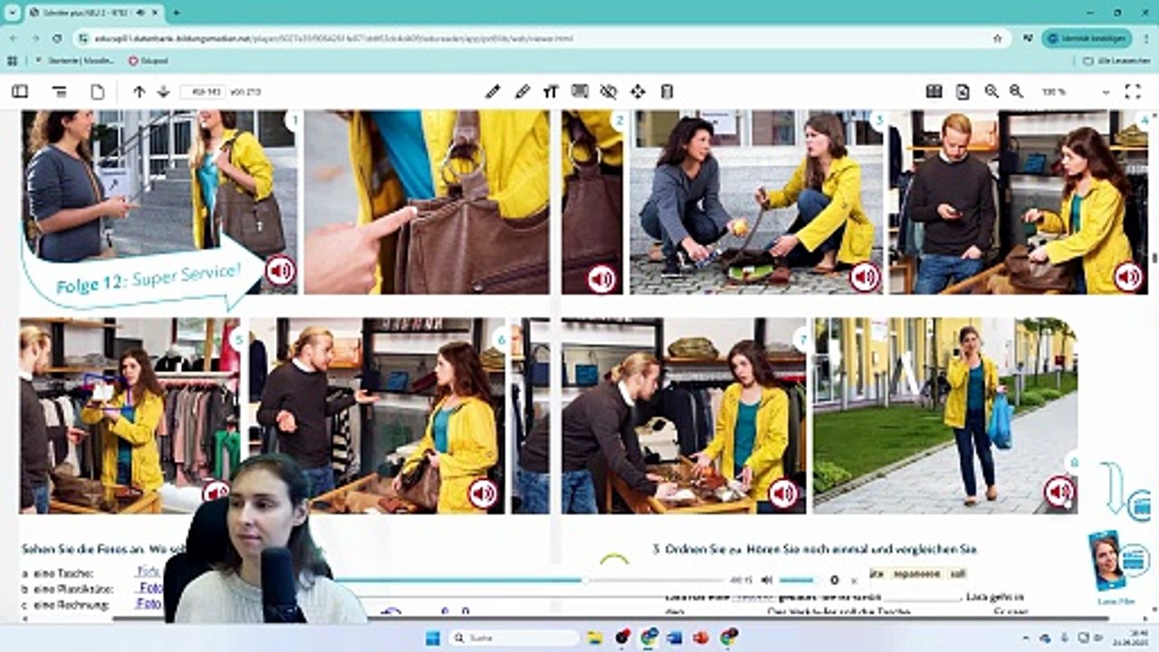Click the fit page document icon
1159x652 pixels.
click(x=963, y=91)
